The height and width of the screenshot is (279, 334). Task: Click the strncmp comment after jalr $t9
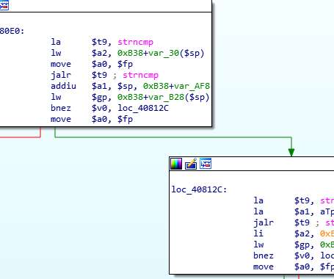coord(140,75)
